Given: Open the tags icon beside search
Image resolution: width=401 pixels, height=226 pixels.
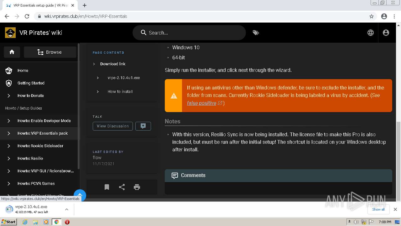Looking at the screenshot, I should [x=256, y=33].
